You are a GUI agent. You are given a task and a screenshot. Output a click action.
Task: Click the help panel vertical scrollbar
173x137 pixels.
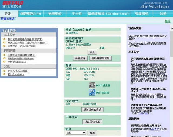click(x=171, y=81)
